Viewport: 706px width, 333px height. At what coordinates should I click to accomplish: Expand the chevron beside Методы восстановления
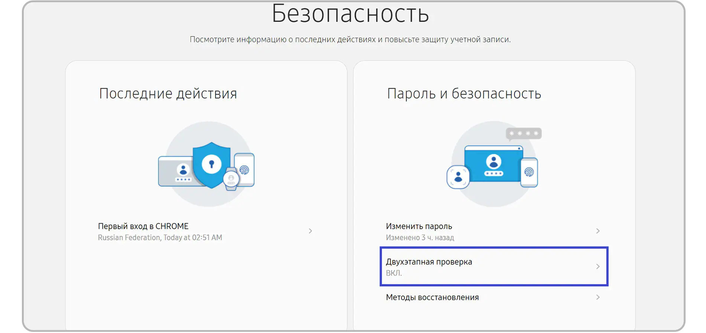pos(598,297)
